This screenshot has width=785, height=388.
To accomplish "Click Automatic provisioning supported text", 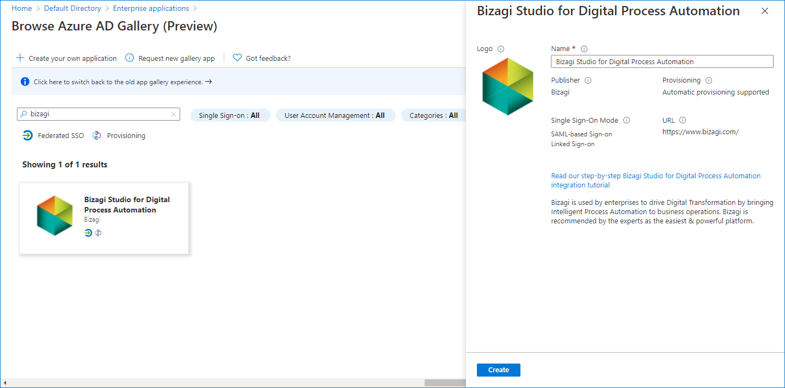I will click(716, 92).
